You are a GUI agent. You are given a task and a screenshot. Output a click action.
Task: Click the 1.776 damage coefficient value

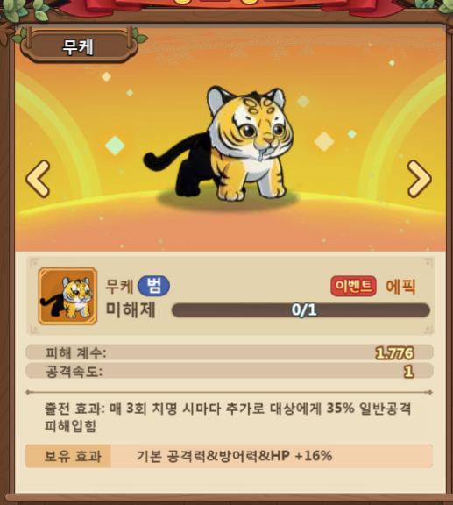394,353
